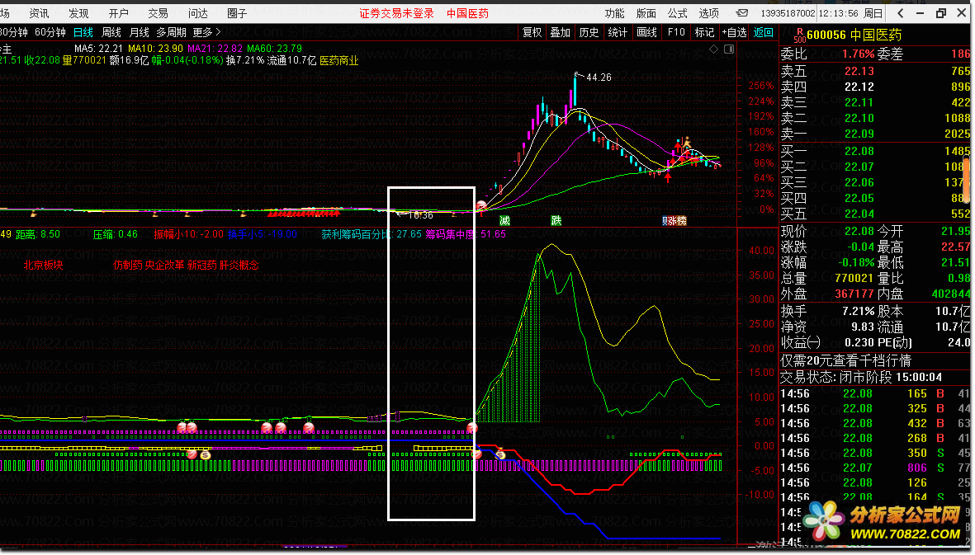Click the 统计 statistics button
The width and height of the screenshot is (975, 555).
618,32
